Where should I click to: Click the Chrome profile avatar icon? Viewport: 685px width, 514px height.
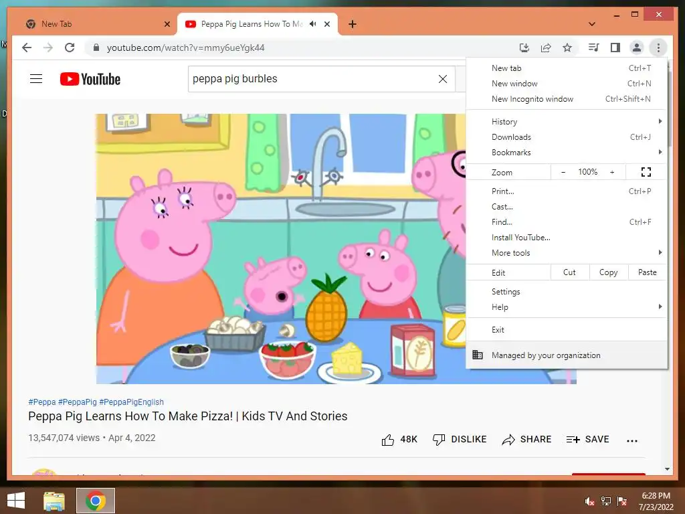pos(637,48)
